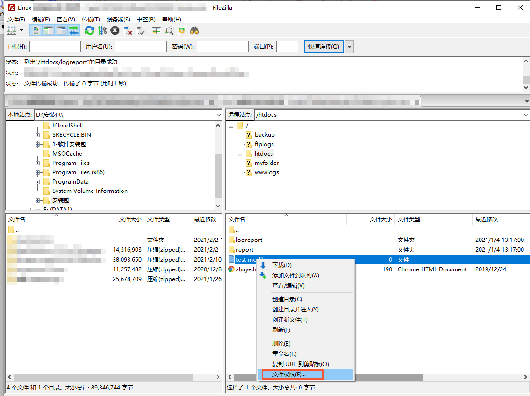Toggle processing of transfer queue
The width and height of the screenshot is (530, 396).
point(102,31)
